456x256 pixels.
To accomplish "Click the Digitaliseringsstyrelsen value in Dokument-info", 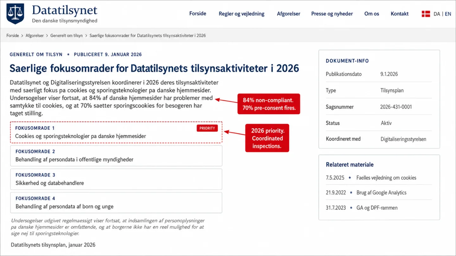I will coord(403,139).
